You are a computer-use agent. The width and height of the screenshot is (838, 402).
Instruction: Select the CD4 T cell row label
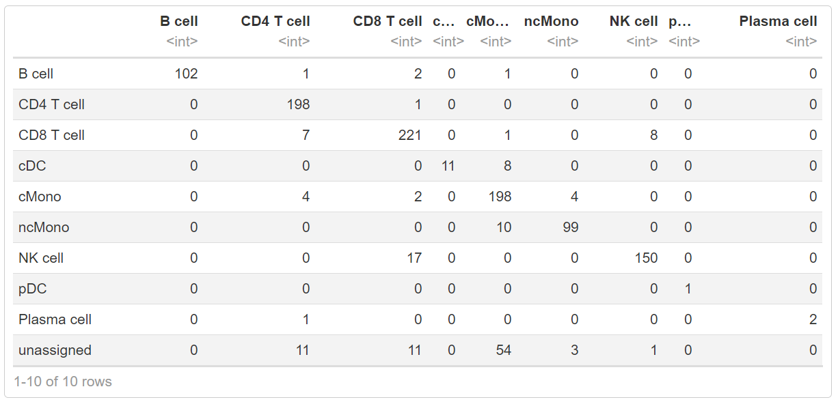point(51,104)
